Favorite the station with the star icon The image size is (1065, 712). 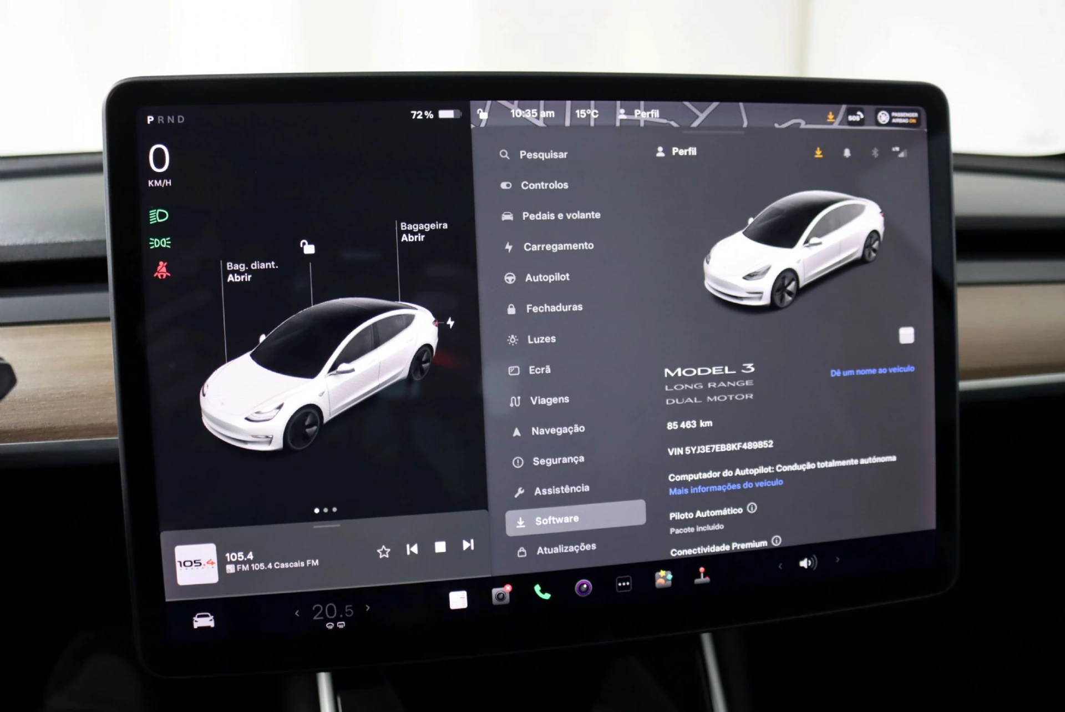click(x=383, y=552)
